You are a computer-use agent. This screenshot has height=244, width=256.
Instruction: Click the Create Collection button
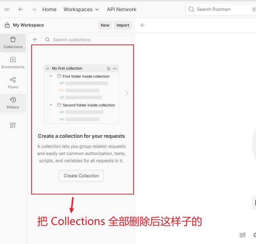[x=81, y=176]
